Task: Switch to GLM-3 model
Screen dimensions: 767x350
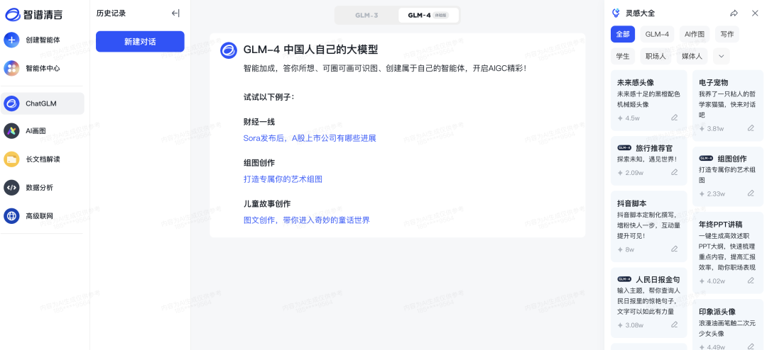Action: tap(366, 15)
